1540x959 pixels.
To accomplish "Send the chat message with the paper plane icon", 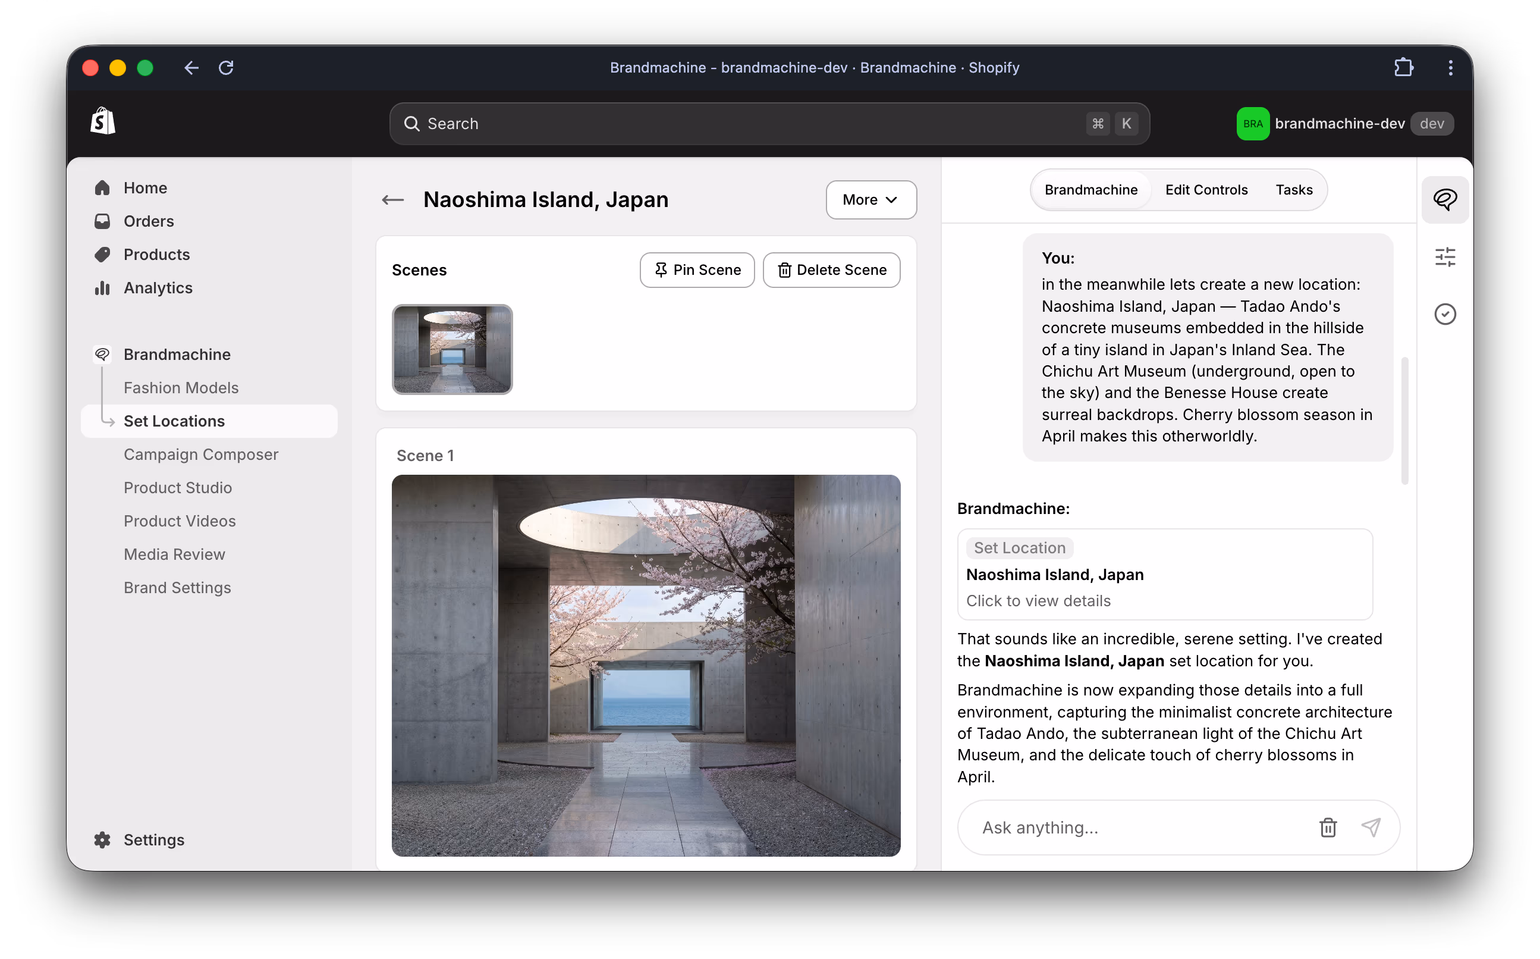I will (x=1371, y=827).
